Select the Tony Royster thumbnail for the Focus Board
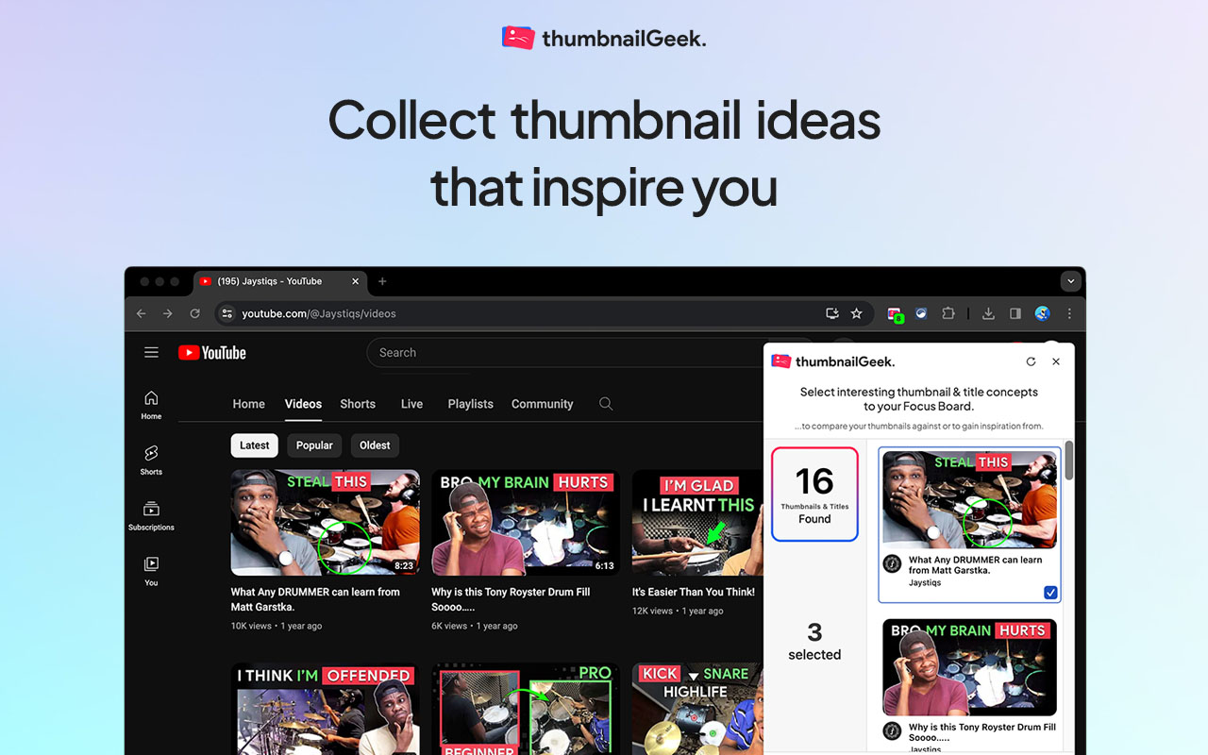Screen dimensions: 1208x755 coord(969,666)
